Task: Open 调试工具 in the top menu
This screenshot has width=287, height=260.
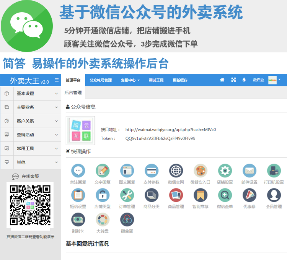Action: point(156,80)
